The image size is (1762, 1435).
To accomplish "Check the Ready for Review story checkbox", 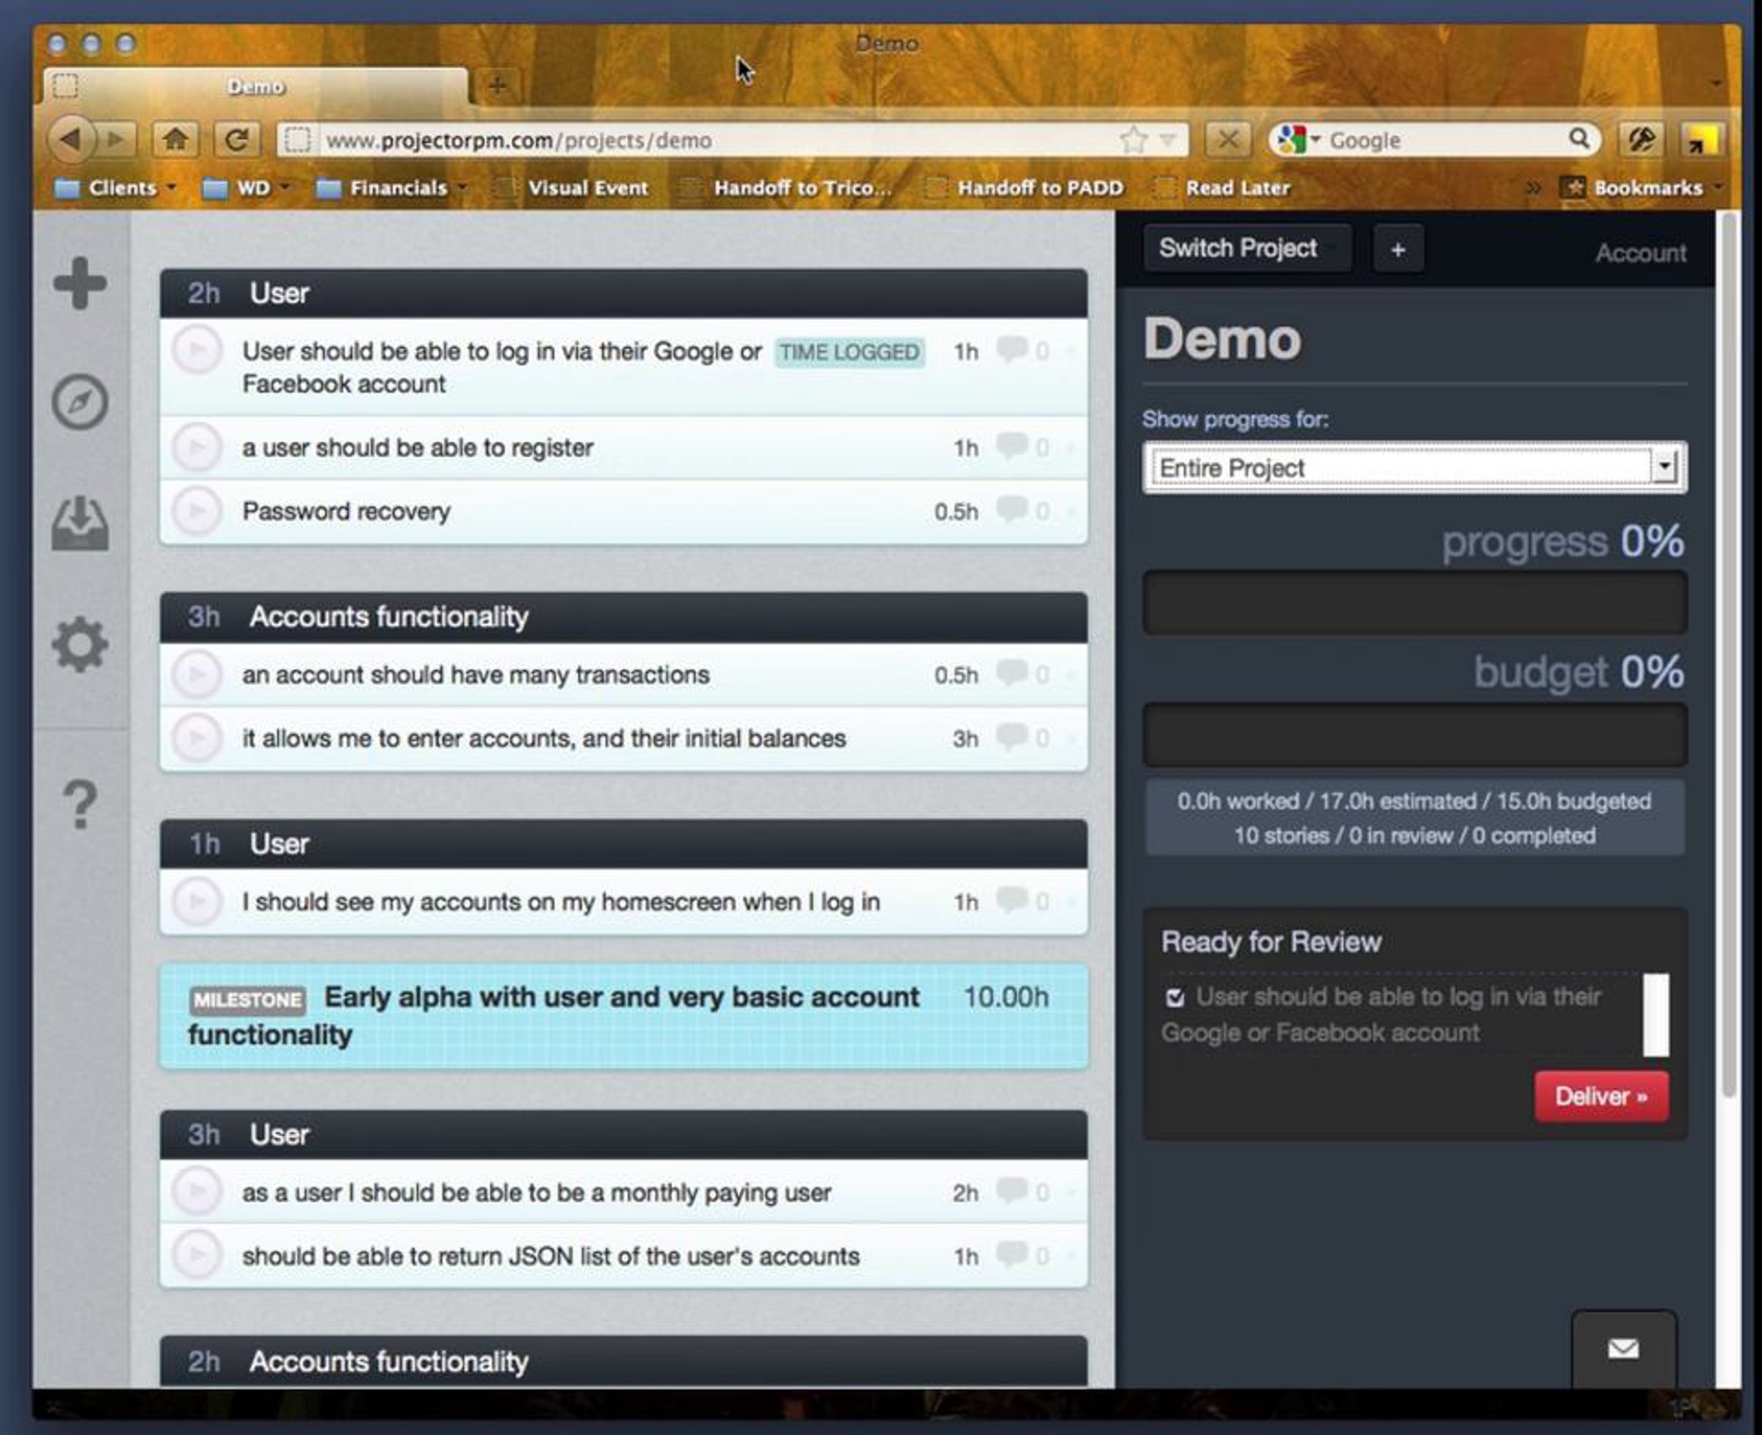I will coord(1174,998).
